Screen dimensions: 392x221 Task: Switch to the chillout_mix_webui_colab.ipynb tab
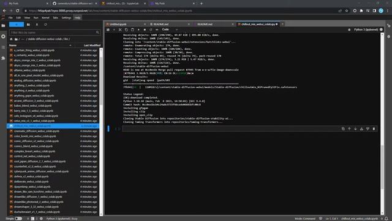pos(258,25)
